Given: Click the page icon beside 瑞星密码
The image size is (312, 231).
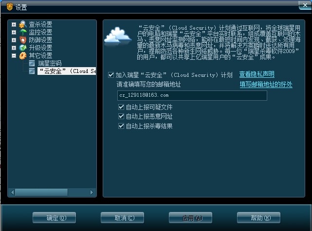Looking at the screenshot, I should [32, 63].
